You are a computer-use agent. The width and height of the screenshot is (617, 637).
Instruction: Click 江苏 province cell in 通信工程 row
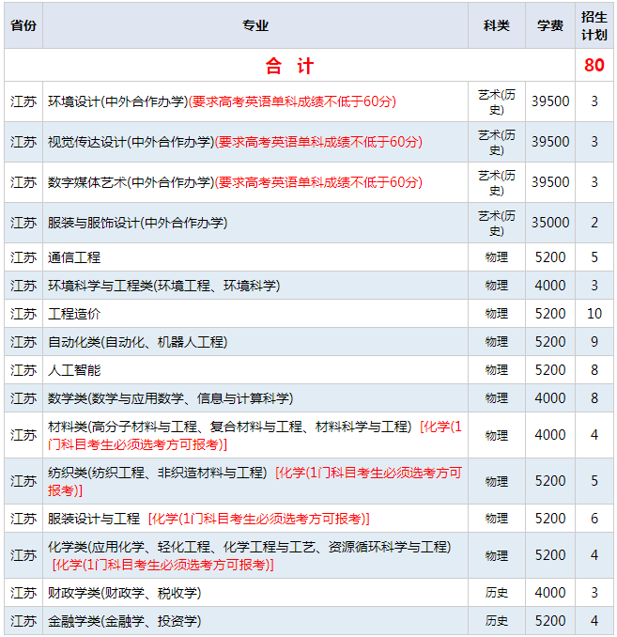tap(23, 257)
